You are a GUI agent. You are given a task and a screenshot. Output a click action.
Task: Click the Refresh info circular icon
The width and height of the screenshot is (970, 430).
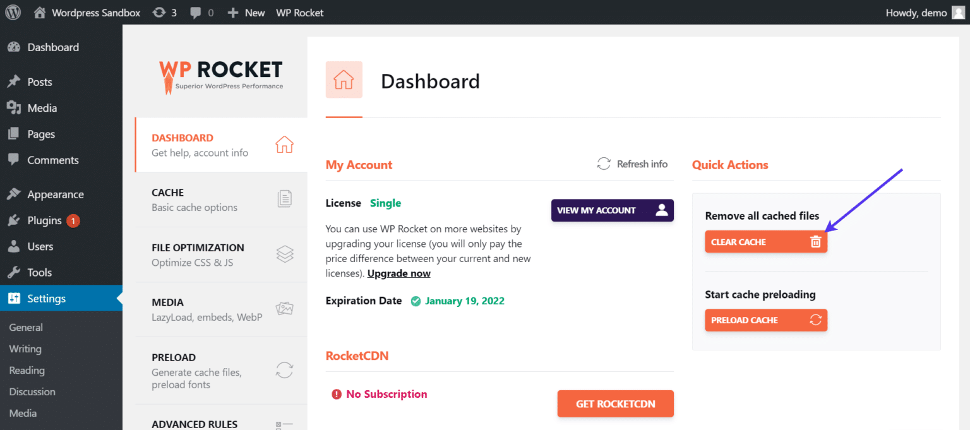point(604,164)
